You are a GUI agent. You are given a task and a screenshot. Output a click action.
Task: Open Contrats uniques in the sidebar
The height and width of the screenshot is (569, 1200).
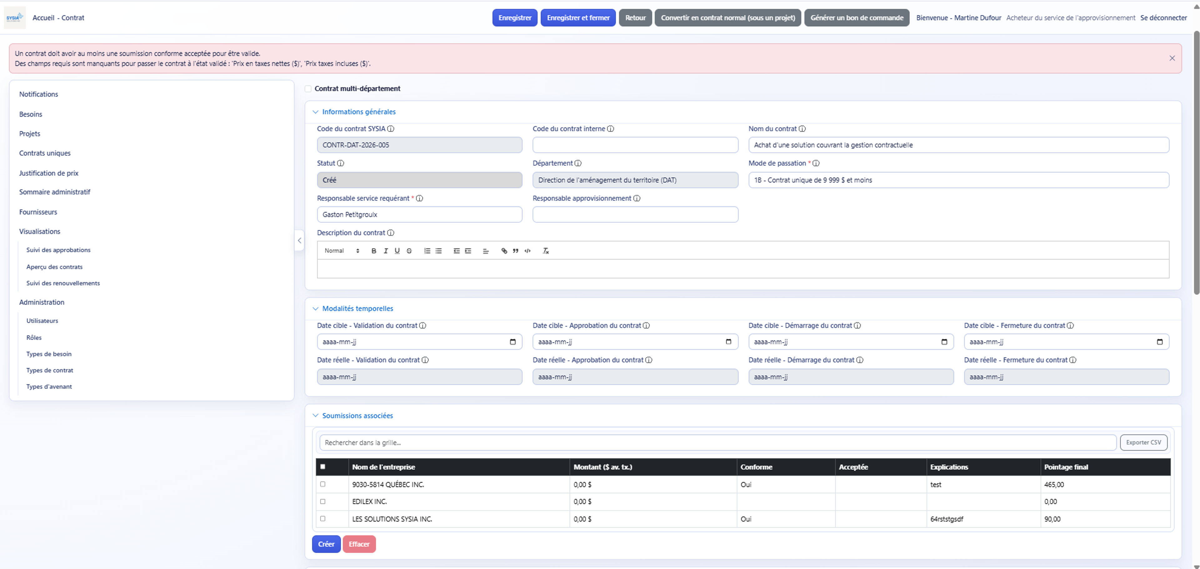pos(45,153)
